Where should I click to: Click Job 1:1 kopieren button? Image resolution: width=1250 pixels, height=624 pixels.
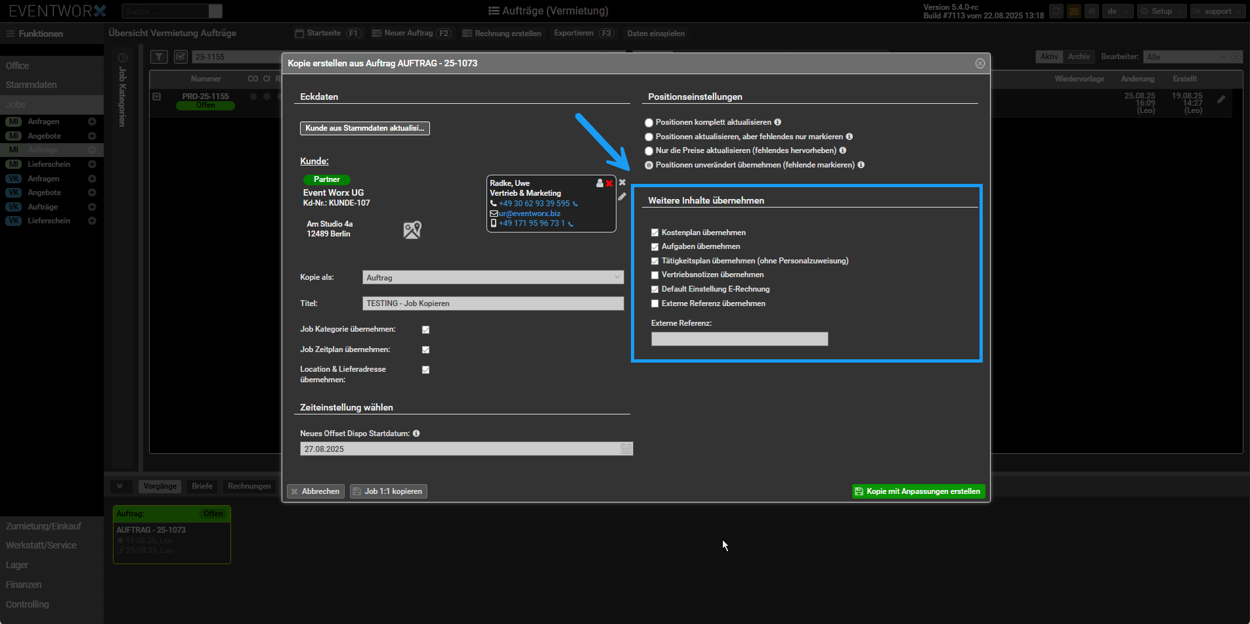pyautogui.click(x=389, y=491)
